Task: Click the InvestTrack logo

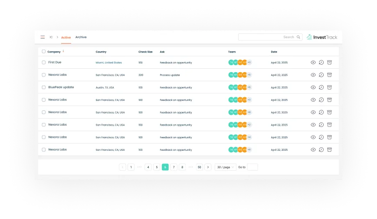Action: [322, 37]
